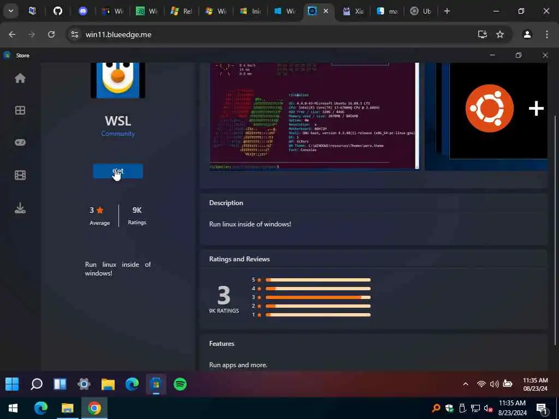Bookmark this page with the star icon
559x419 pixels.
[500, 34]
